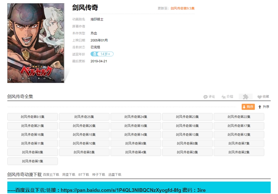This screenshot has width=278, height=194.
Task: Play episode 剑风传奇第7集
Action: point(239,143)
